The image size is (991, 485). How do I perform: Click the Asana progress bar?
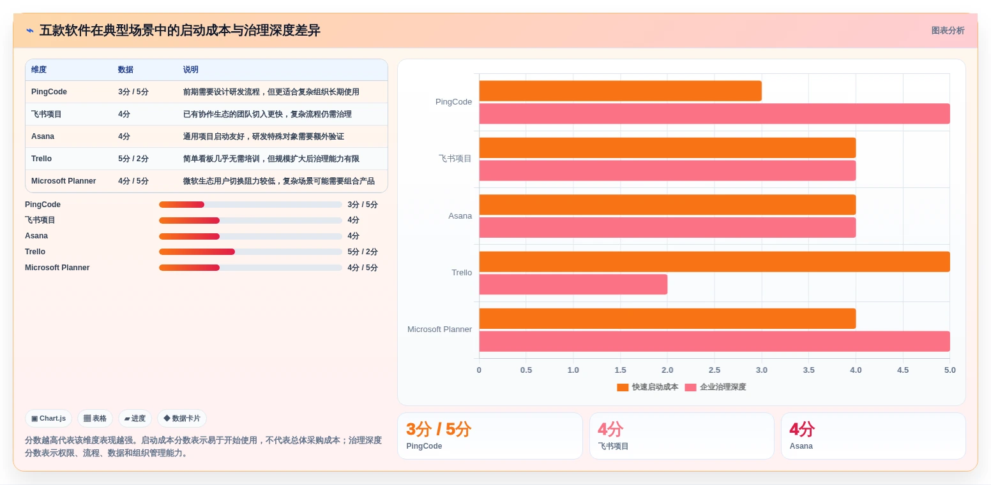tap(250, 236)
